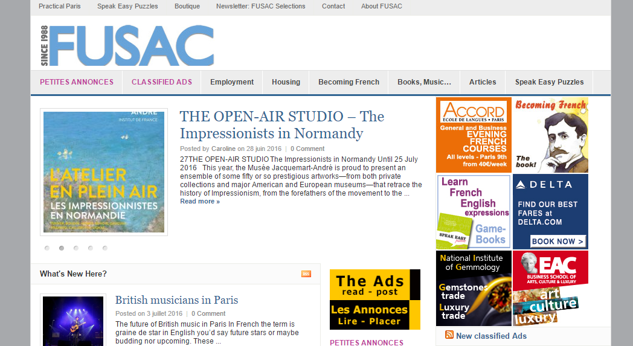Go to the PETITES ANNONCES nav tab

(x=77, y=82)
